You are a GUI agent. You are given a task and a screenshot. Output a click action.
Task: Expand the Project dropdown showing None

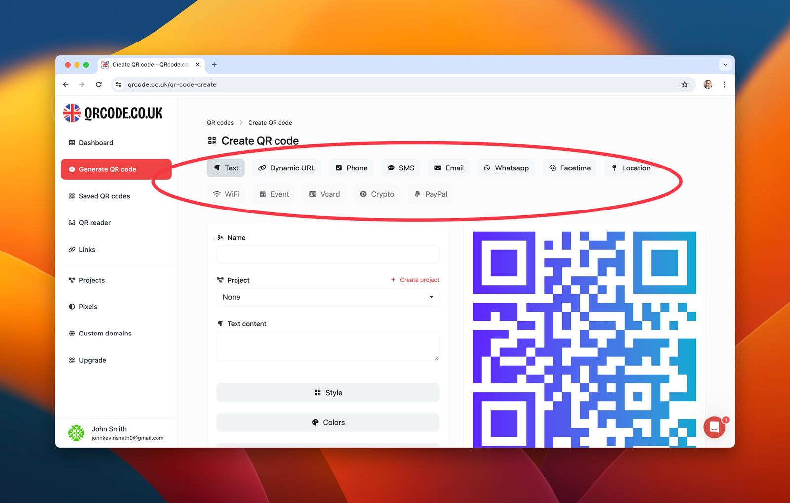(327, 297)
